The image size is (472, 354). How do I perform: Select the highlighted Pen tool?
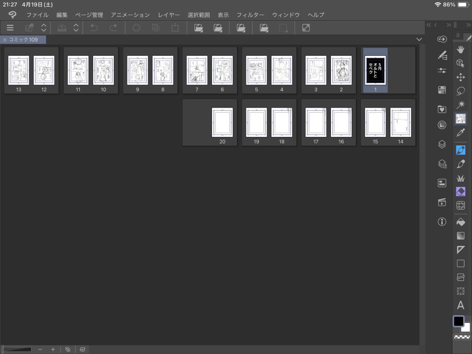[x=461, y=150]
